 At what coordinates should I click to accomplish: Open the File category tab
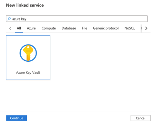pos(84,28)
